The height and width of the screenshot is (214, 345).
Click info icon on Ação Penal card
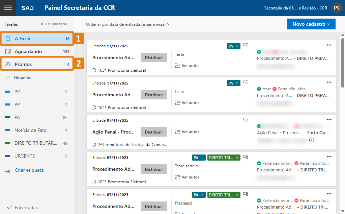click(312, 140)
